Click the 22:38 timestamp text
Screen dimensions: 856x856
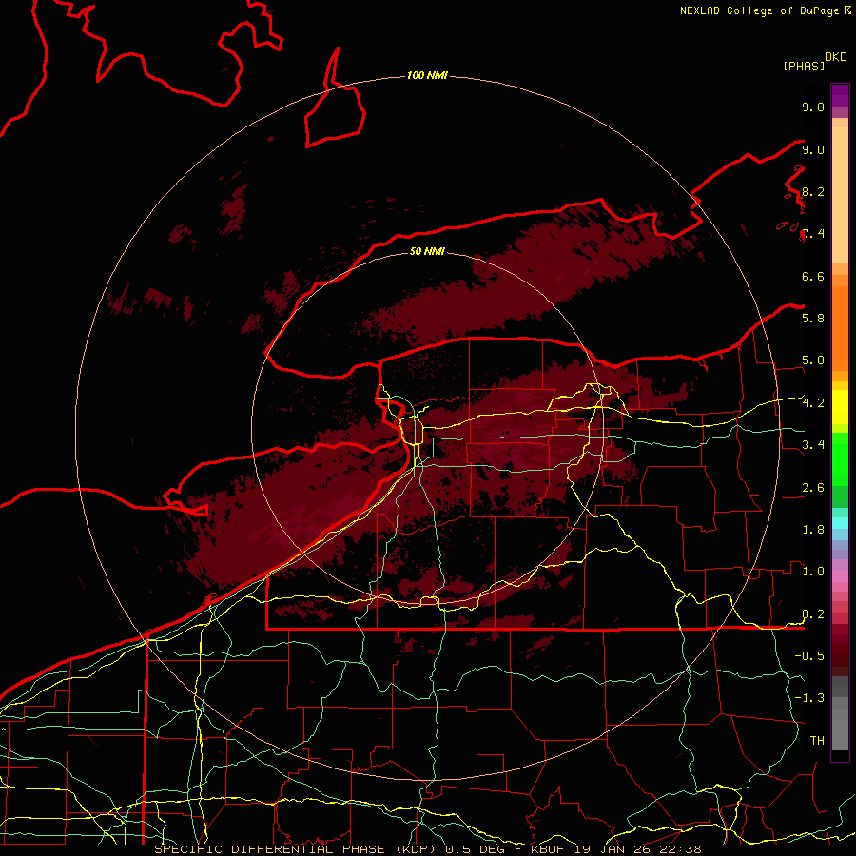tap(680, 849)
